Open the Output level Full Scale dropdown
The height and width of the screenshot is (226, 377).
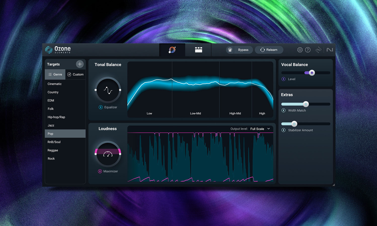[260, 129]
